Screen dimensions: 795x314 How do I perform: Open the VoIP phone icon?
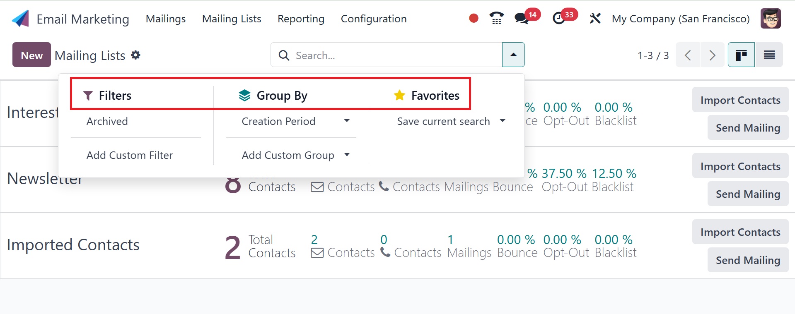(x=496, y=19)
